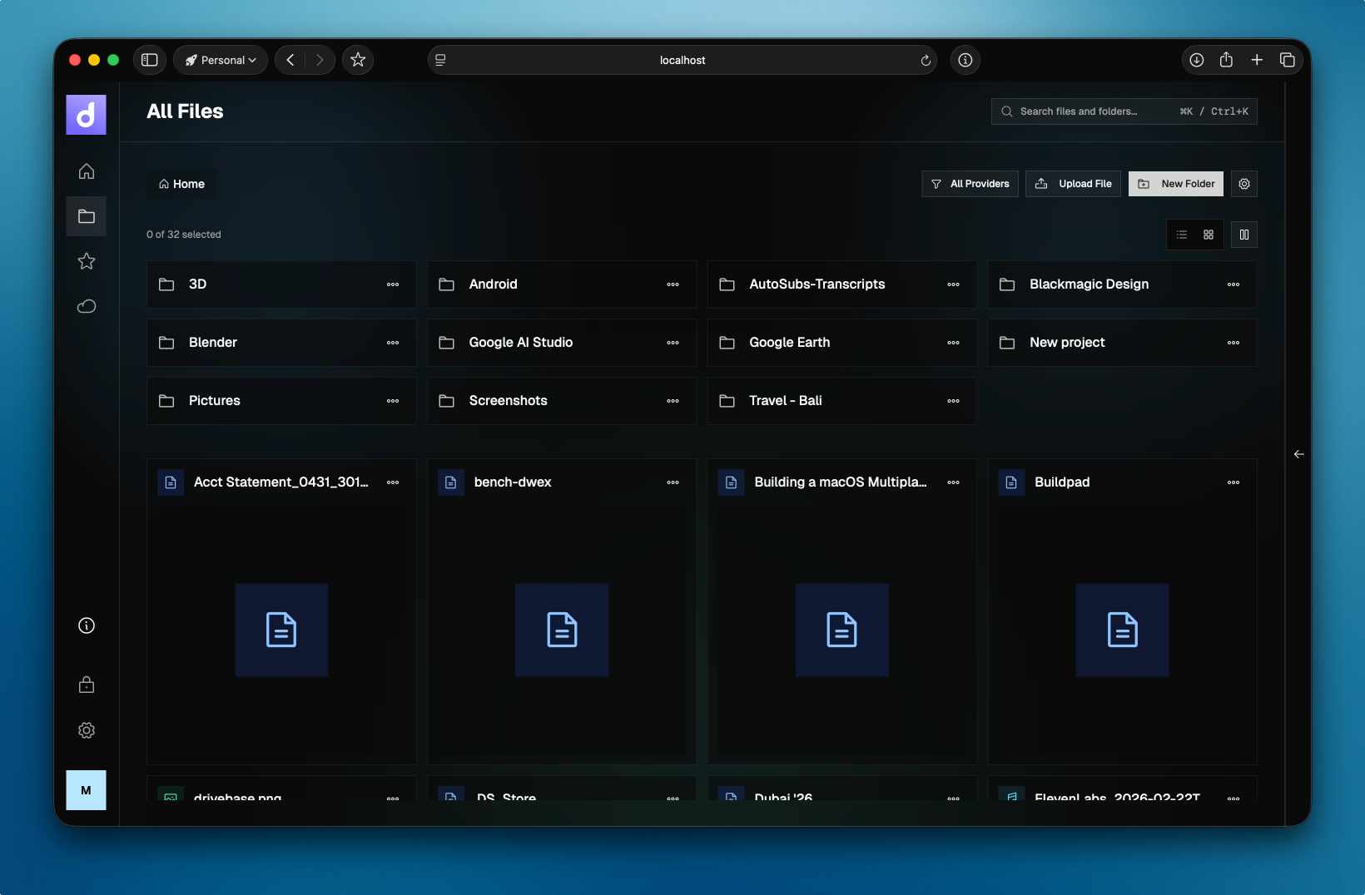Open the Home icon in the sidebar

(x=87, y=171)
